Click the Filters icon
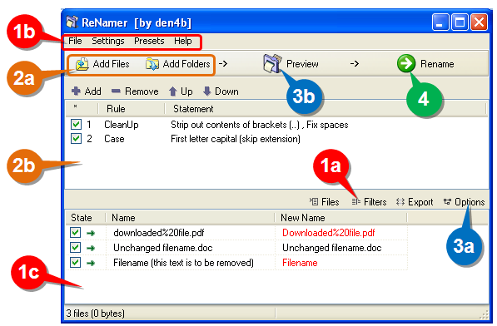This screenshot has width=497, height=326. point(356,201)
